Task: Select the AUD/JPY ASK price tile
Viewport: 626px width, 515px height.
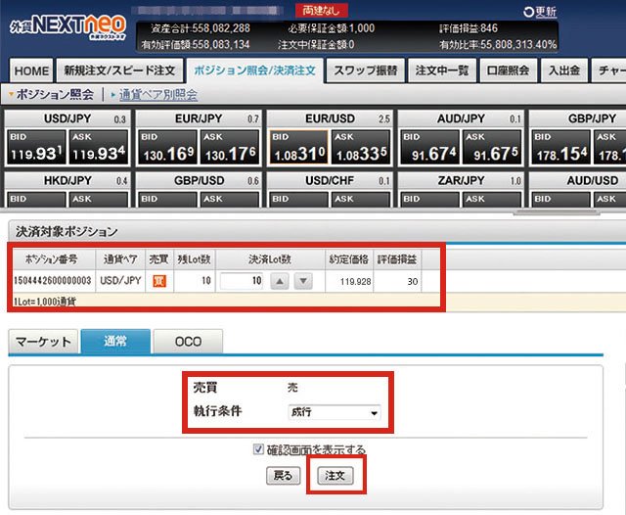Action: (x=491, y=148)
